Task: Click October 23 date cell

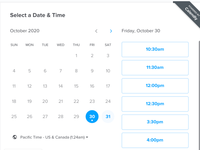Action: coord(92,101)
